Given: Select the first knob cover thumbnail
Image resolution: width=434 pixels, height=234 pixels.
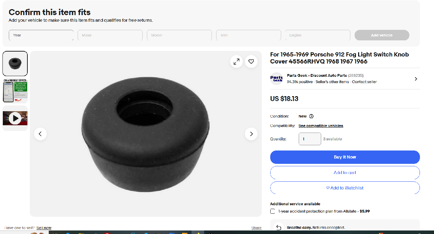Looking at the screenshot, I should tap(15, 63).
